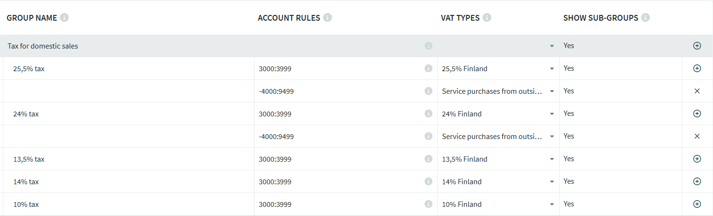Click plus icon on 10% tax row
Screen dimensions: 713x216
click(x=697, y=204)
